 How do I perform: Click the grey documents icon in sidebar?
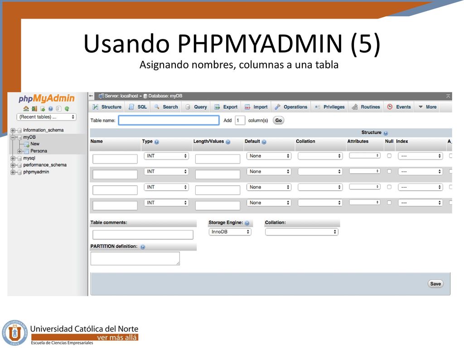click(58, 109)
